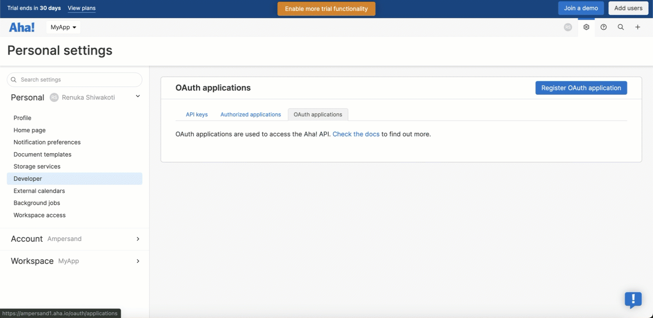This screenshot has width=653, height=318.
Task: Open the settings gear icon
Action: [586, 27]
